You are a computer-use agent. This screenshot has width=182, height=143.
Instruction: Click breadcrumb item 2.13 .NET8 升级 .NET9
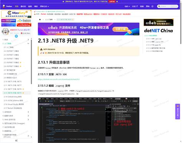tap(65, 20)
